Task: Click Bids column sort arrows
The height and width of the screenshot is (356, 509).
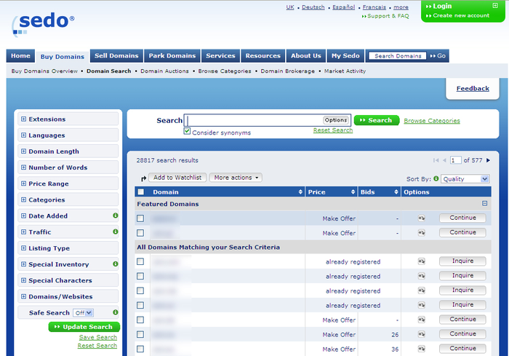Action: pos(396,192)
